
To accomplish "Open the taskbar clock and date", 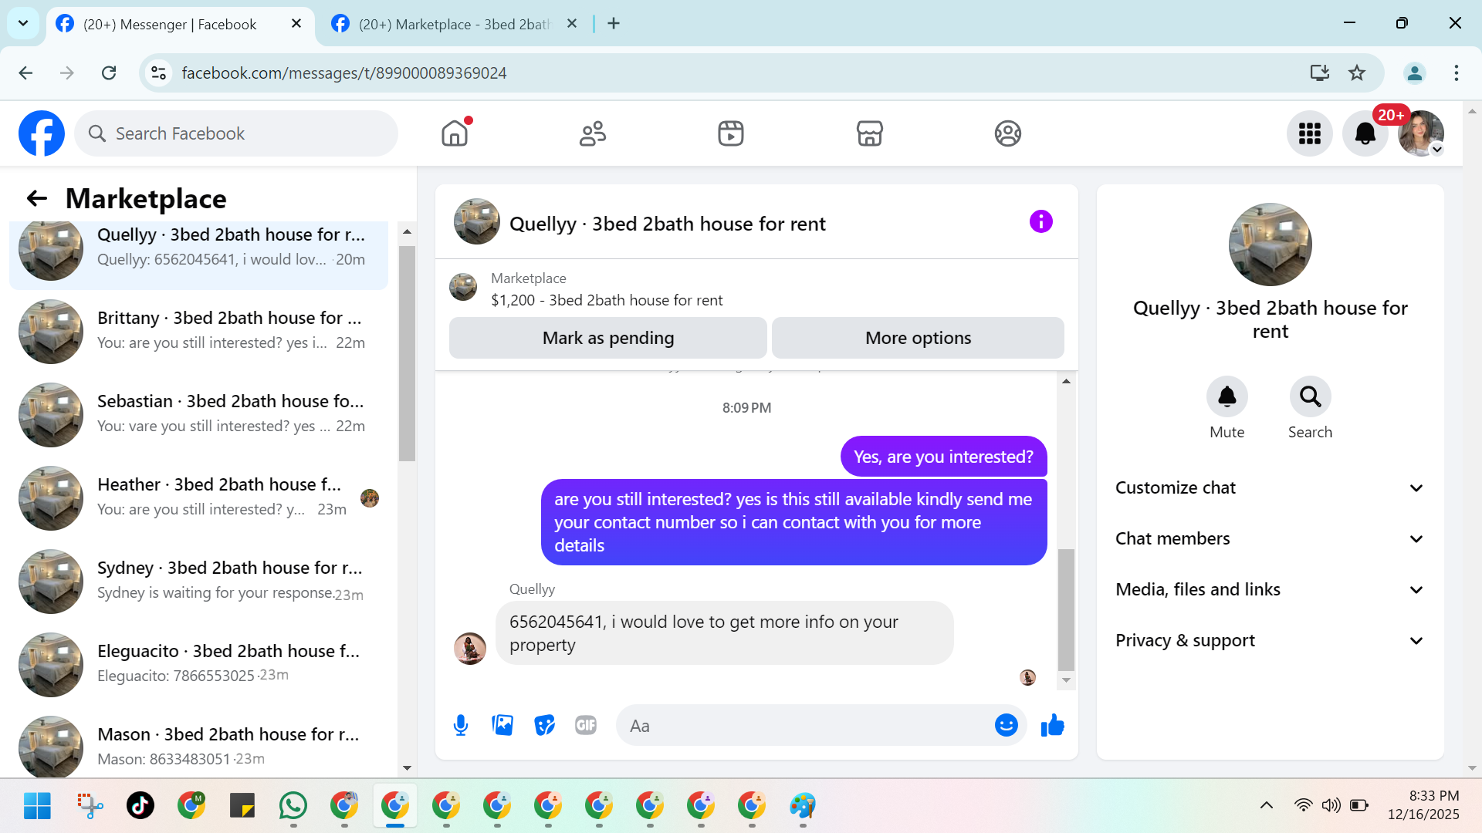I will click(1423, 805).
